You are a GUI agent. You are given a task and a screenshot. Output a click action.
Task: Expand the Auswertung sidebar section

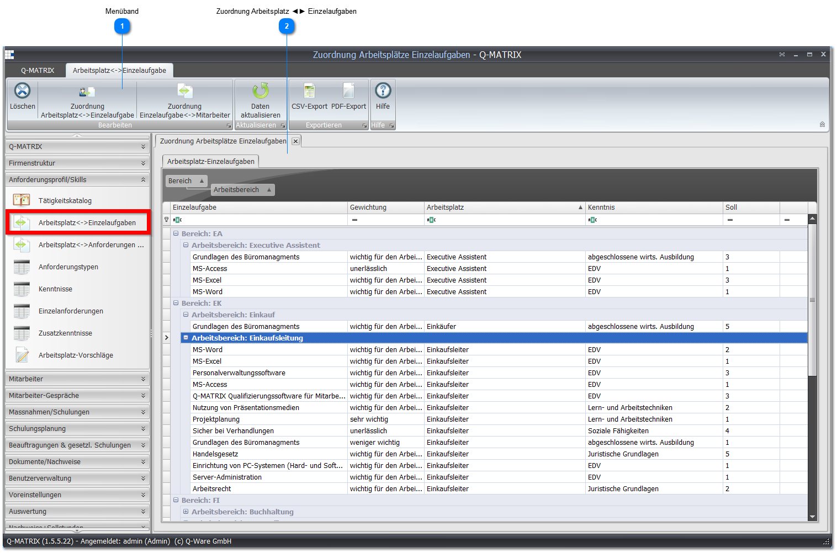coord(77,512)
